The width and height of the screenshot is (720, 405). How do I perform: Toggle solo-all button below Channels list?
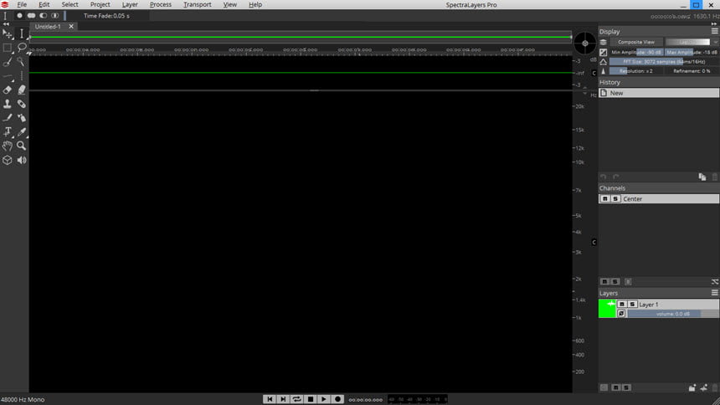point(615,282)
